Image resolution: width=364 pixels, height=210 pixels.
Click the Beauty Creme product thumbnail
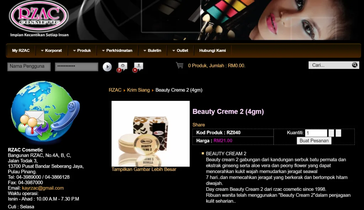150,134
